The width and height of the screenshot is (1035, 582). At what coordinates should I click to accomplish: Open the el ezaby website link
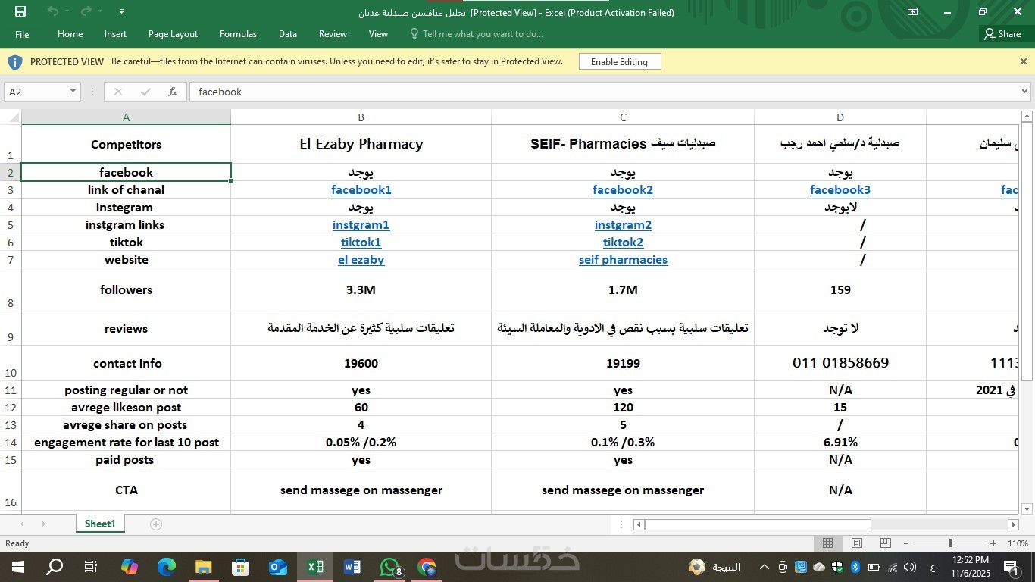click(361, 260)
